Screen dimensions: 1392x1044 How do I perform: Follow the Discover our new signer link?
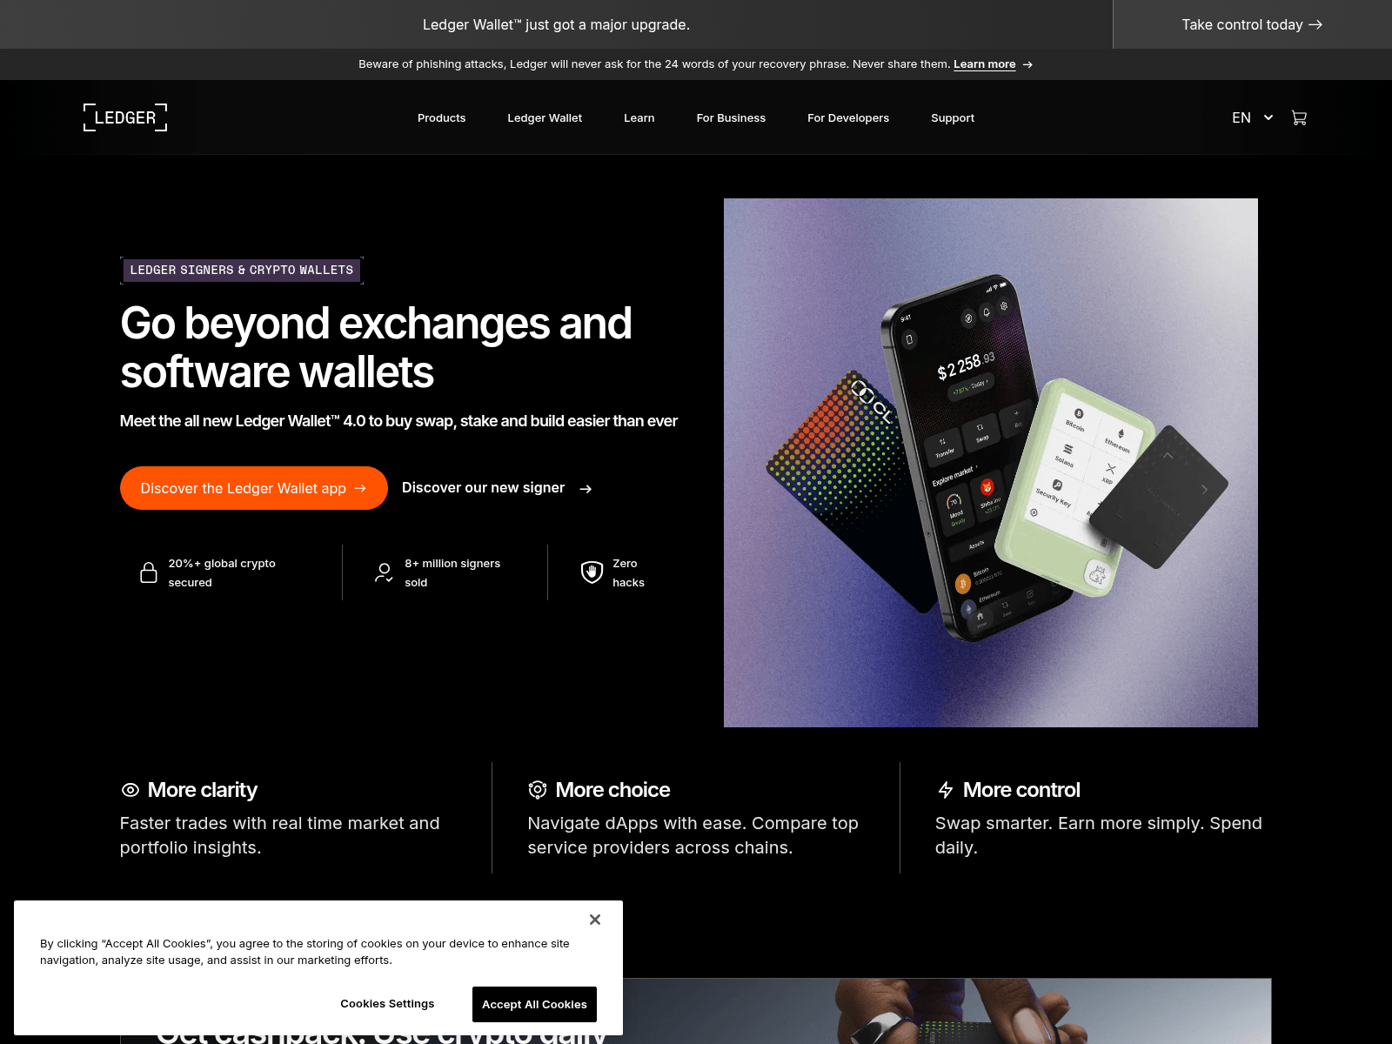[497, 488]
